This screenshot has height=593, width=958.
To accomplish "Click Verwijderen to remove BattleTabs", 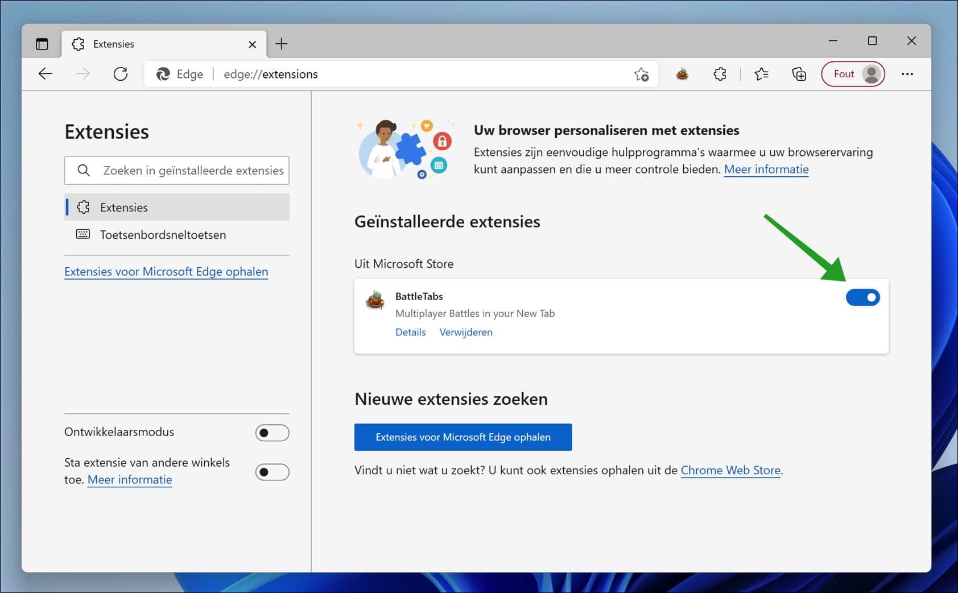I will [466, 332].
